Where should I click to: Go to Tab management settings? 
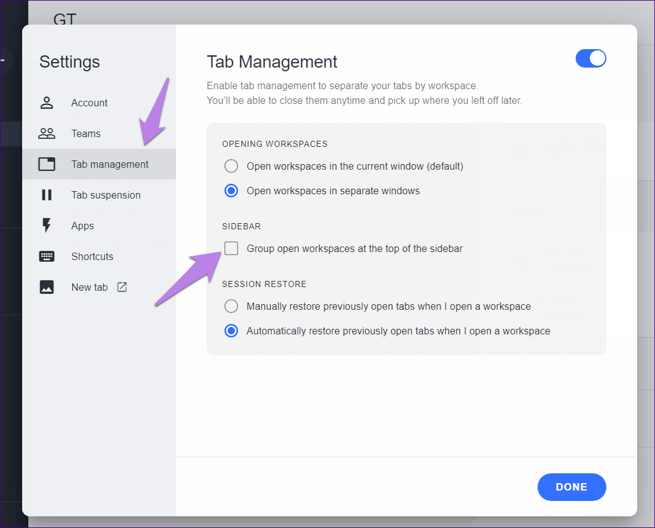[99, 164]
